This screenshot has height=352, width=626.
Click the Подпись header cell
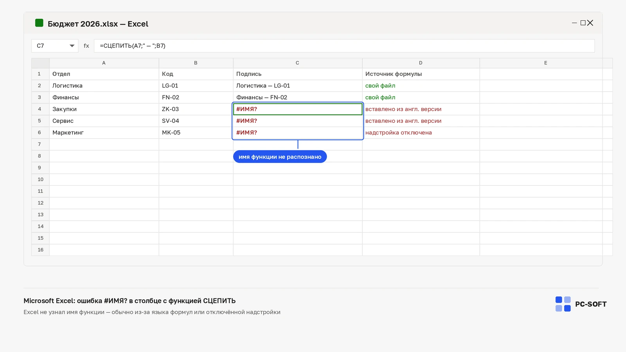pyautogui.click(x=298, y=74)
